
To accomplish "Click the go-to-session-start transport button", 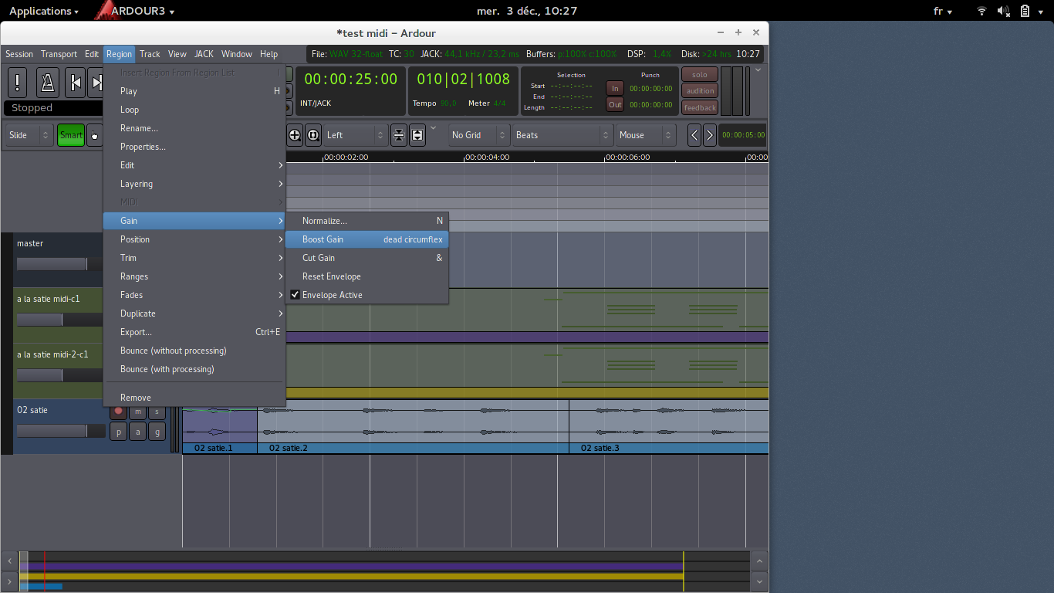I will 75,82.
